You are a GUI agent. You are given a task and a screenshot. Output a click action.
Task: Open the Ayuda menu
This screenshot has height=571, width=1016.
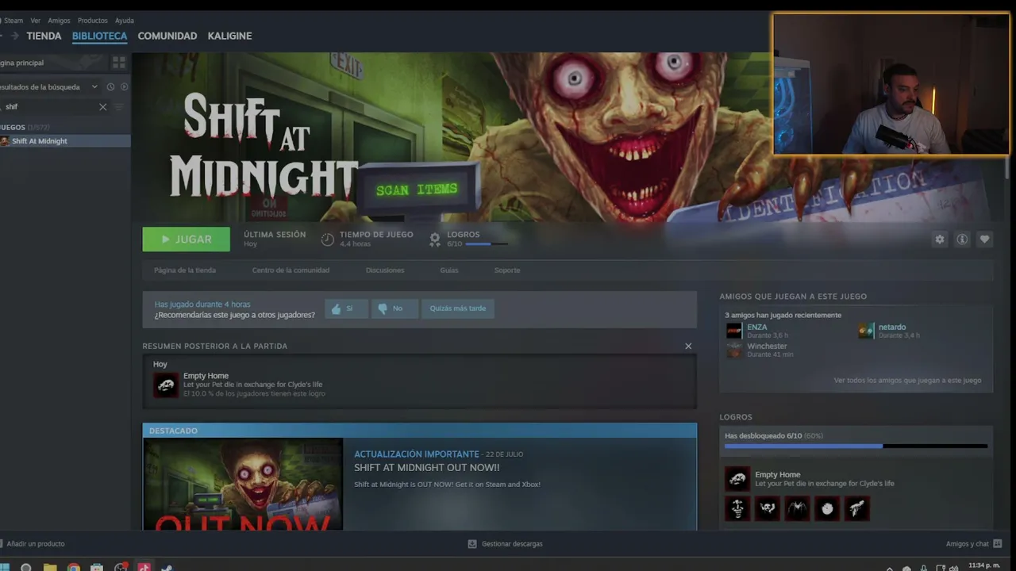pyautogui.click(x=125, y=21)
